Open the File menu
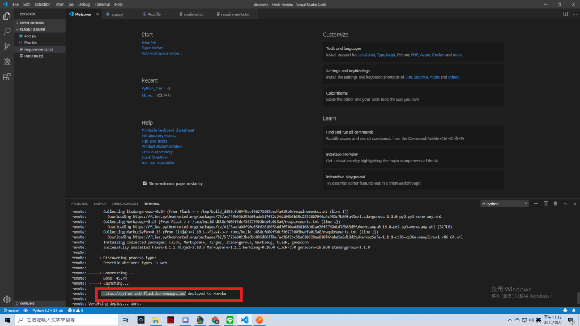580x326 pixels. tap(15, 5)
